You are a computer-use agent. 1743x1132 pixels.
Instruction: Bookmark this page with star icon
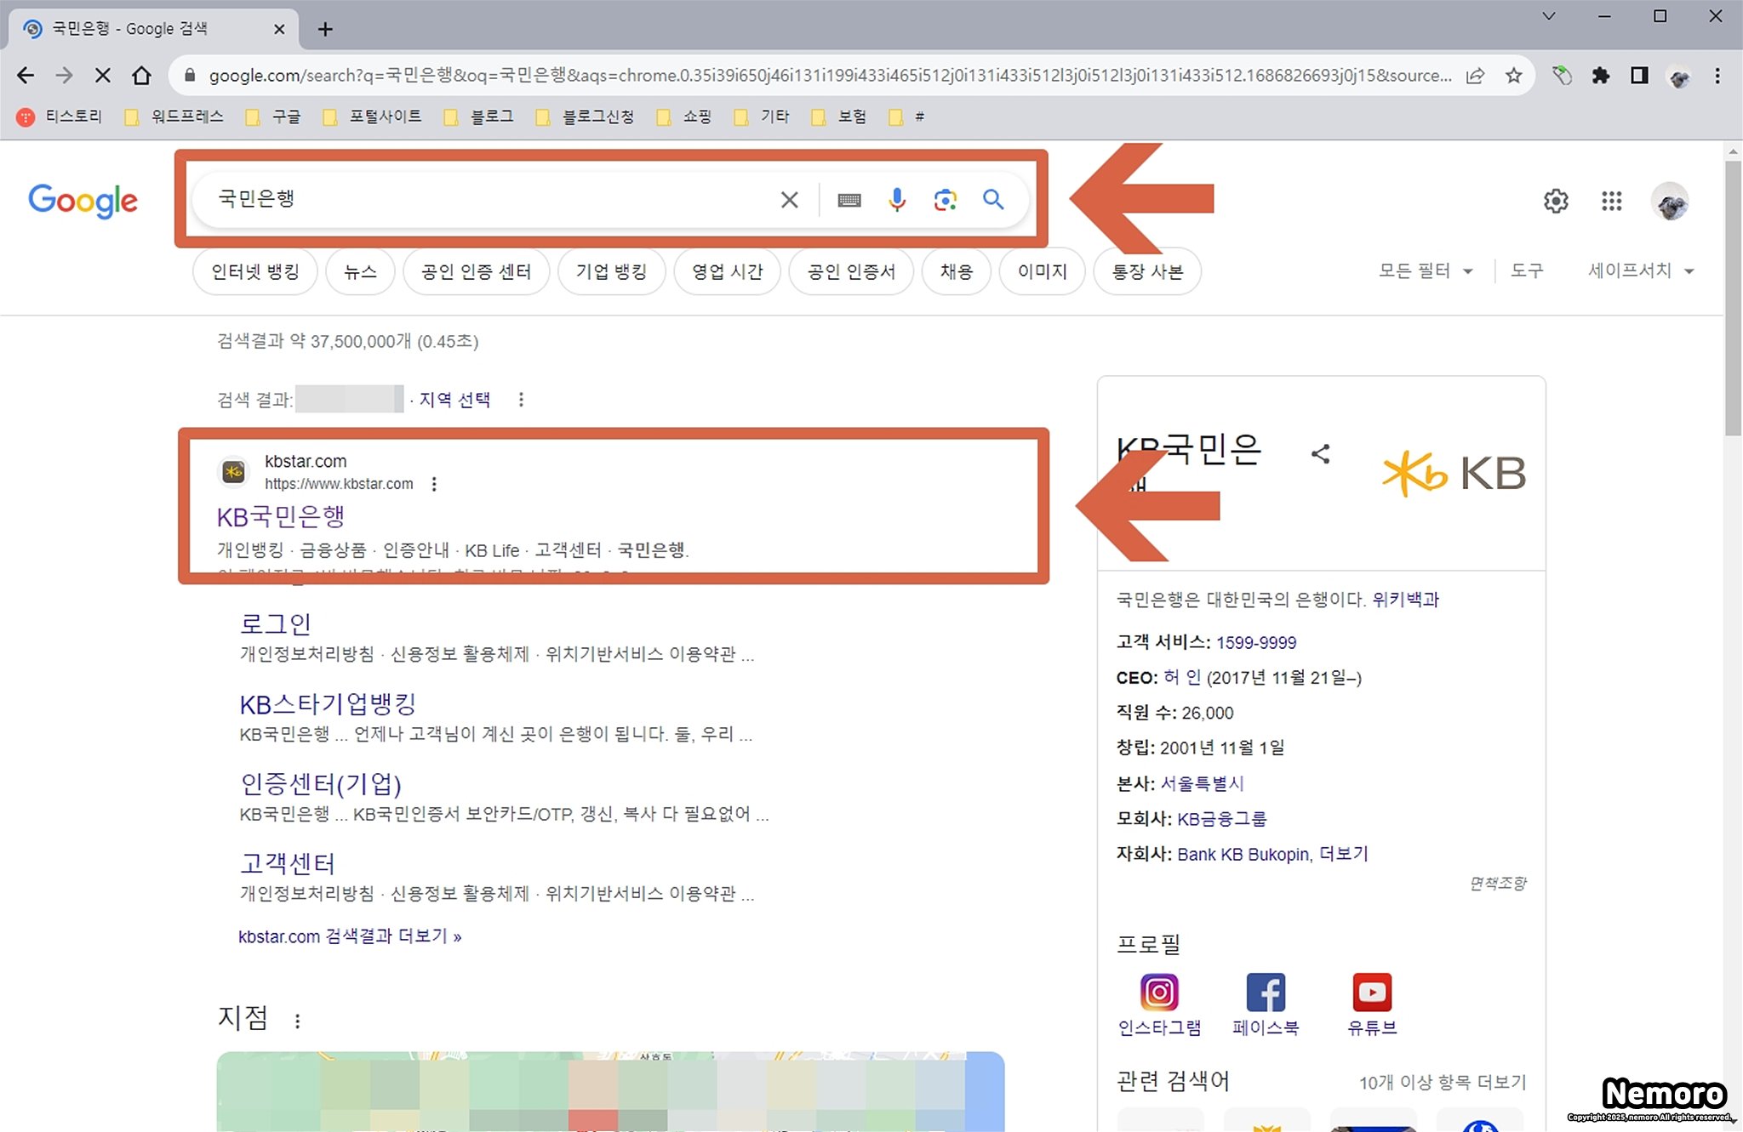click(x=1513, y=76)
